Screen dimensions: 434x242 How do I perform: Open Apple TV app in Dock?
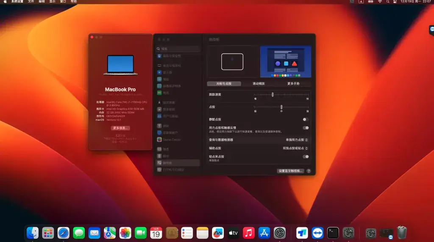coord(234,233)
